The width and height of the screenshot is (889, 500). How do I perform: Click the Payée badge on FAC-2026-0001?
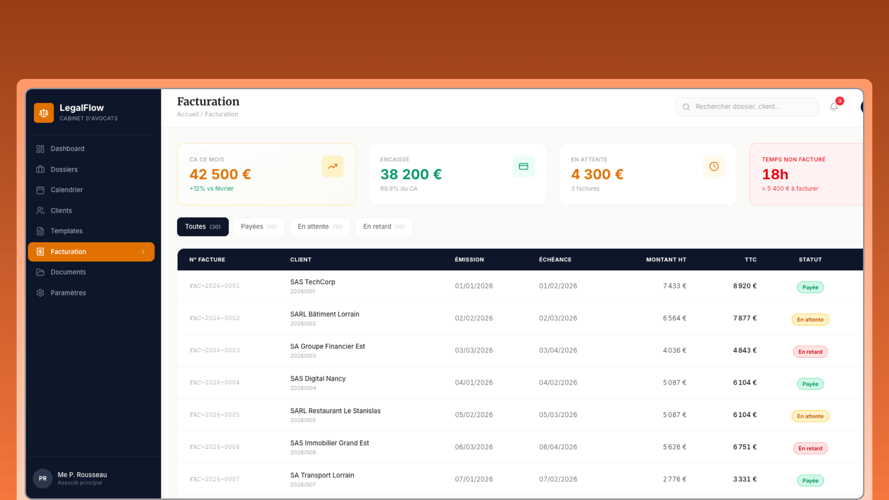click(x=810, y=287)
